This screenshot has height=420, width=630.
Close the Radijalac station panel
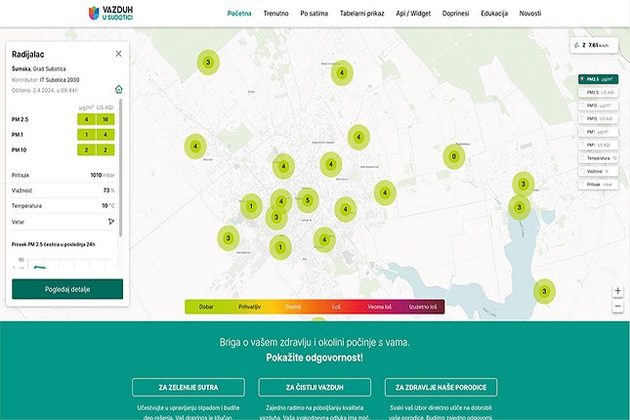click(x=118, y=54)
